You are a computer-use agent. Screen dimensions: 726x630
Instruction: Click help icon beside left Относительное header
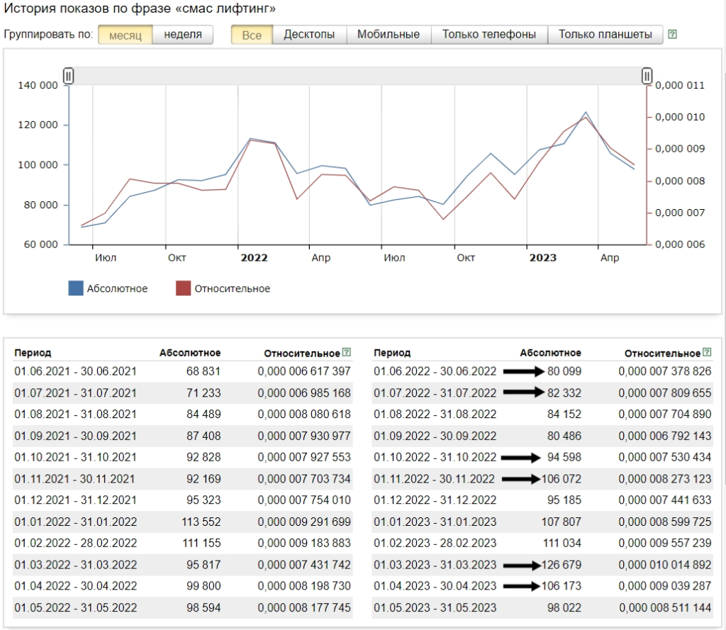point(346,352)
